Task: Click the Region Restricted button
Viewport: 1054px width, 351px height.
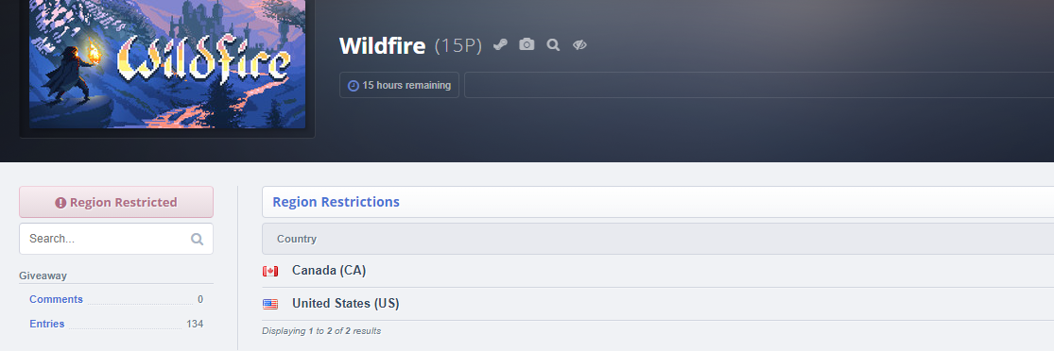Action: pos(116,202)
